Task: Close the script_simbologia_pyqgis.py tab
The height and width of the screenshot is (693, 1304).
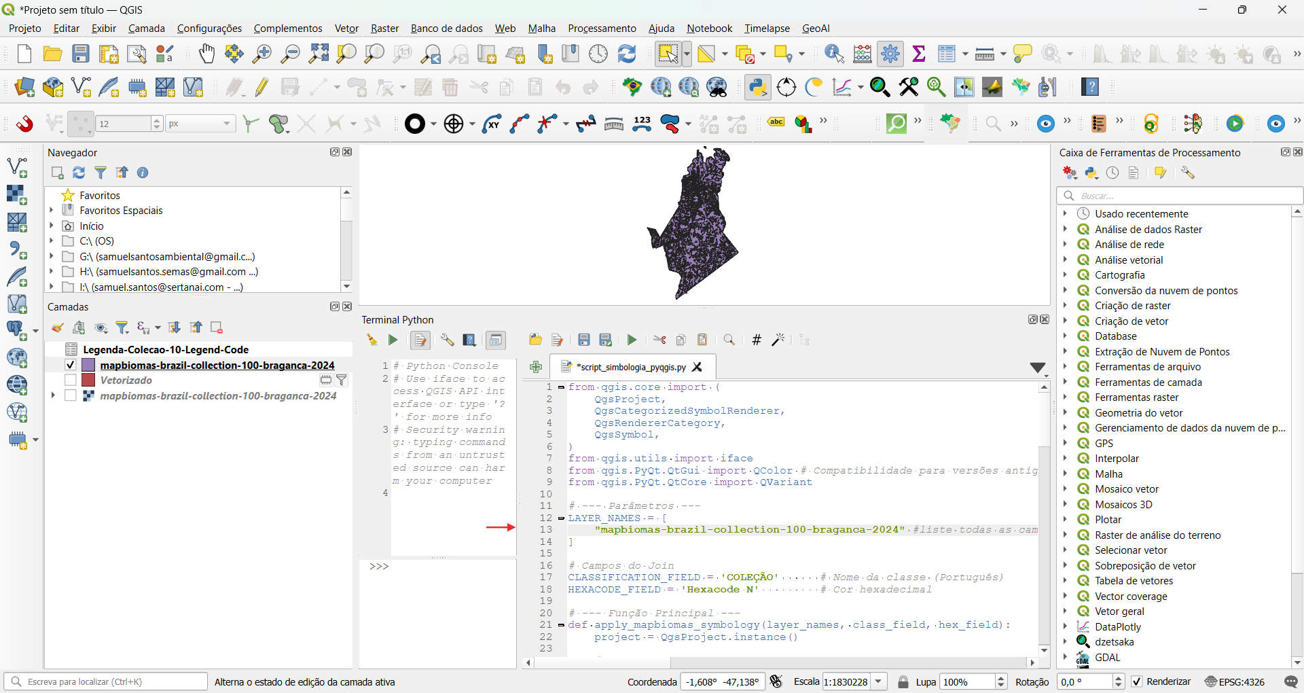Action: [697, 367]
